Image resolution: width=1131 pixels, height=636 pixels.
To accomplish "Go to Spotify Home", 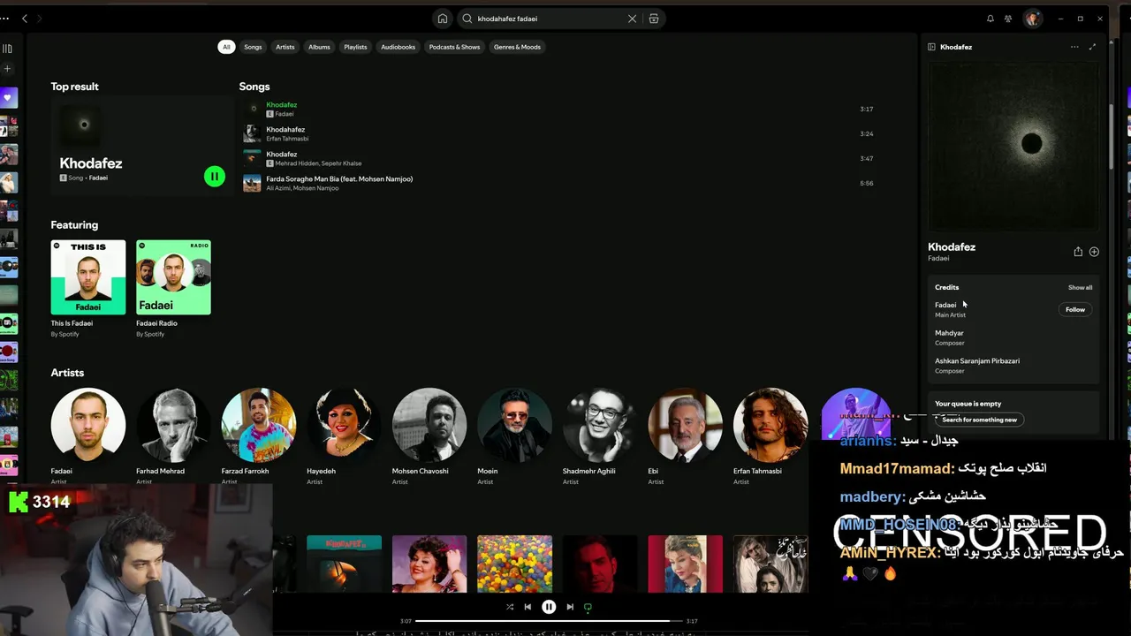I will [x=442, y=19].
